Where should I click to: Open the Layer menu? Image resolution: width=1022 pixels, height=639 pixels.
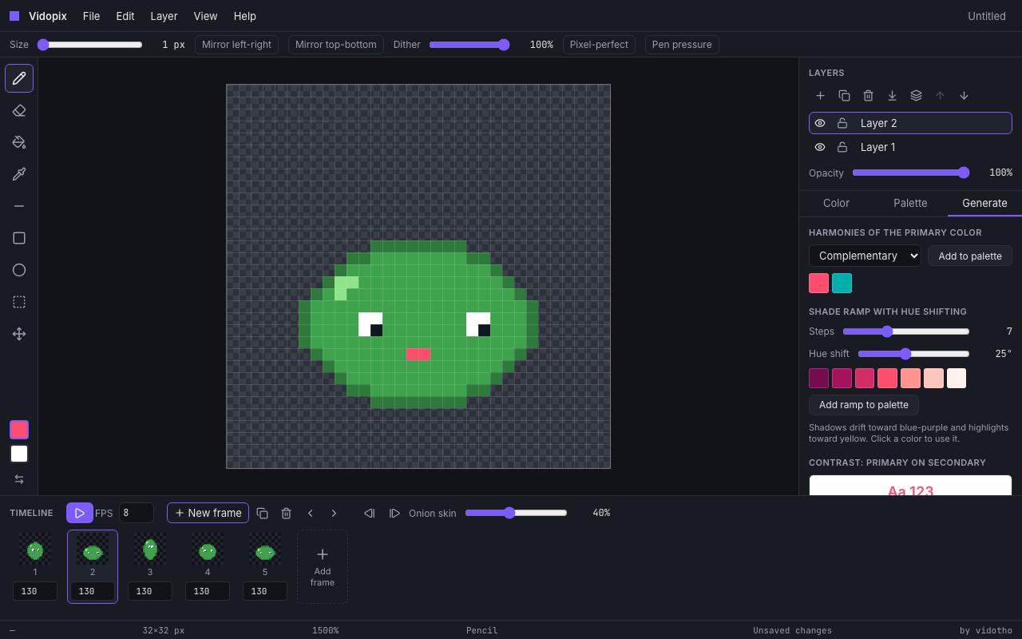[164, 16]
